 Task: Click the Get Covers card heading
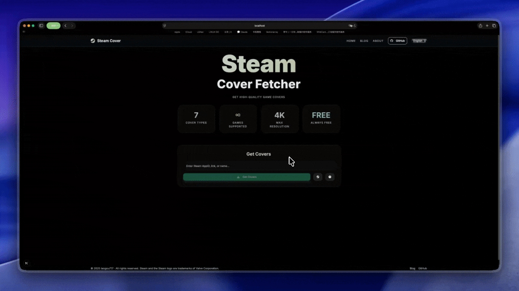pos(259,154)
